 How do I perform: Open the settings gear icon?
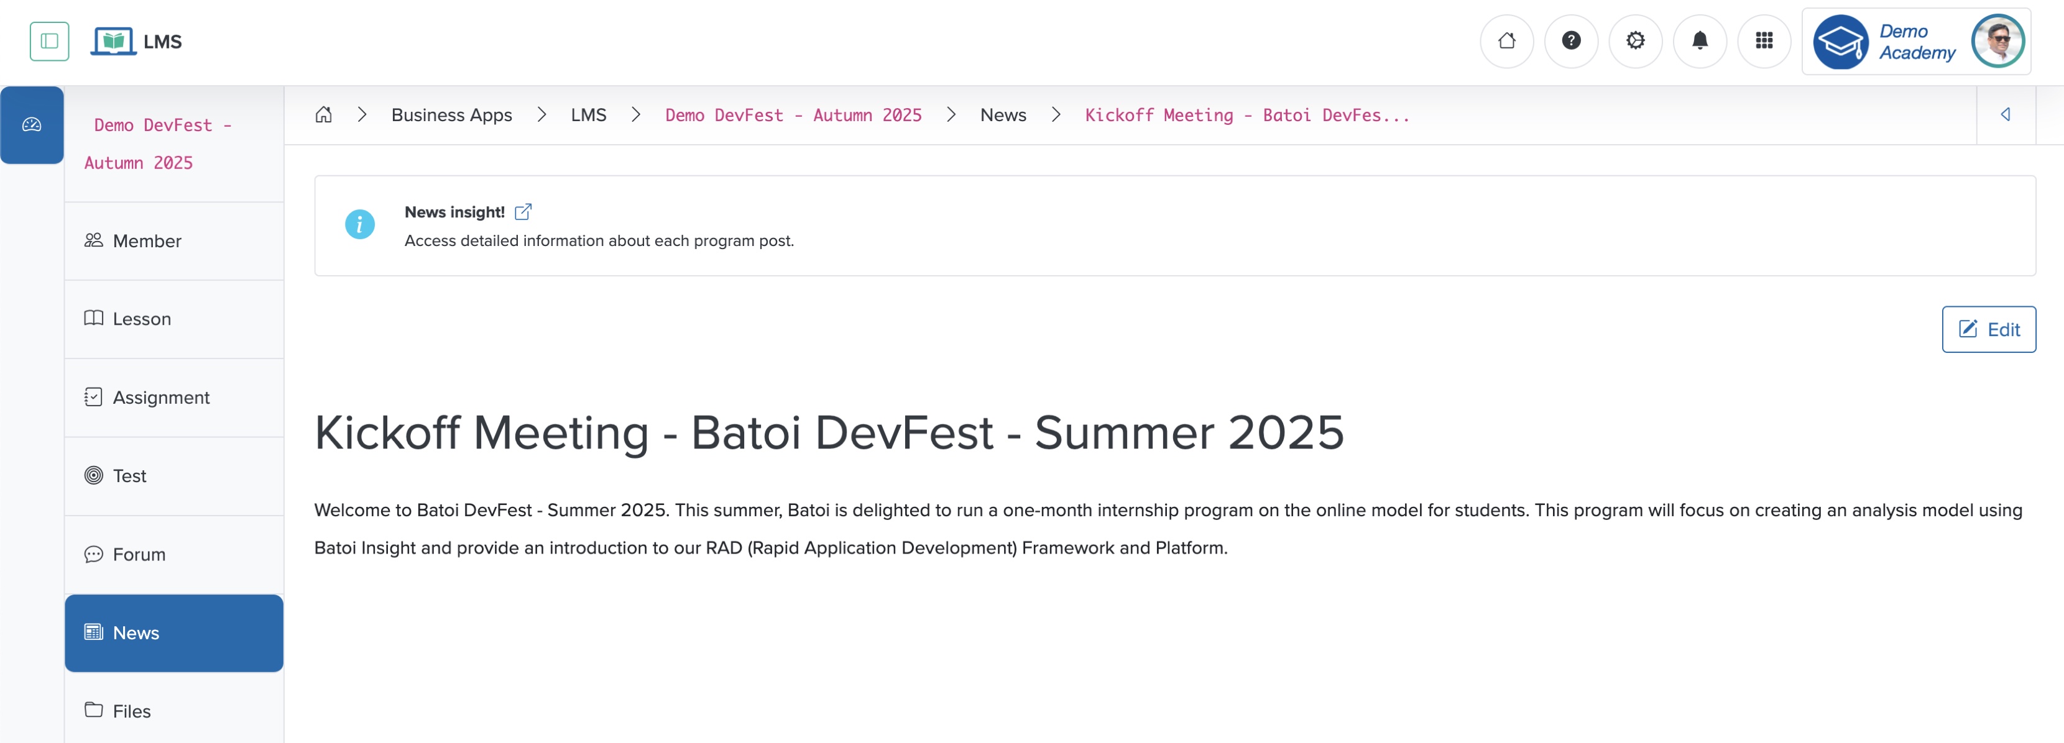coord(1634,41)
